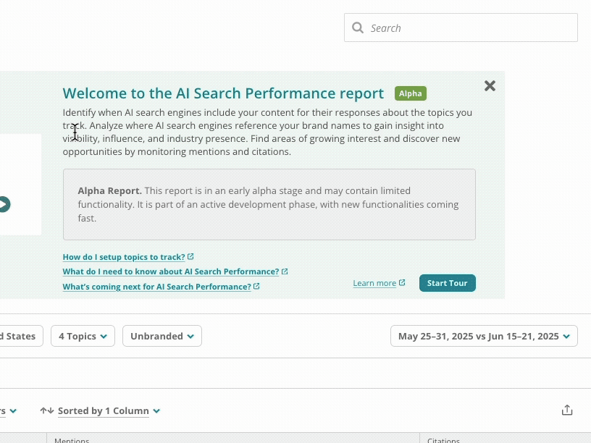The width and height of the screenshot is (591, 443).
Task: Click the play icon on video thumbnail
Action: click(x=4, y=204)
